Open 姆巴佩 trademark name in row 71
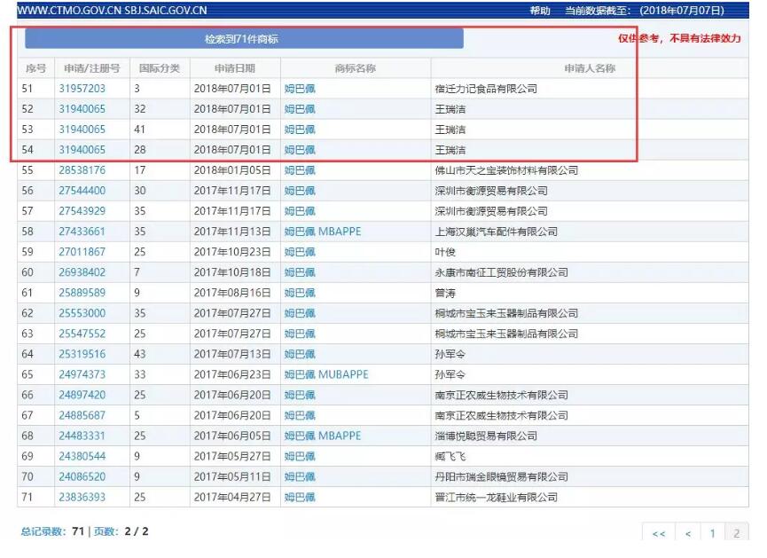767x558 pixels. (300, 498)
